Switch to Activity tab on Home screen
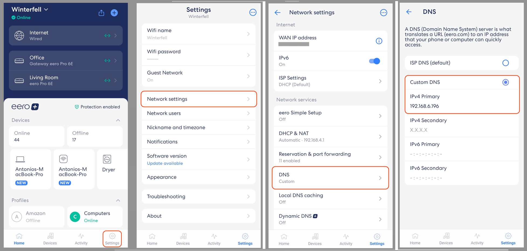The image size is (527, 251). coord(81,239)
